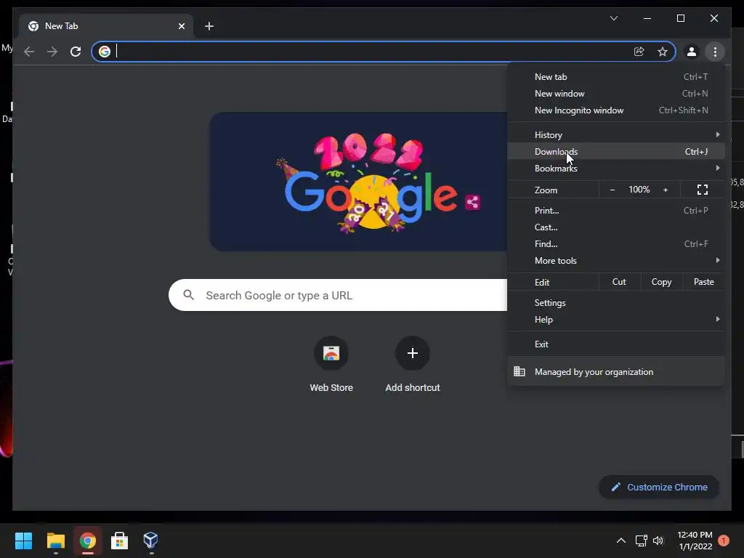Click the fullscreen icon in Zoom row
744x558 pixels.
pos(703,190)
